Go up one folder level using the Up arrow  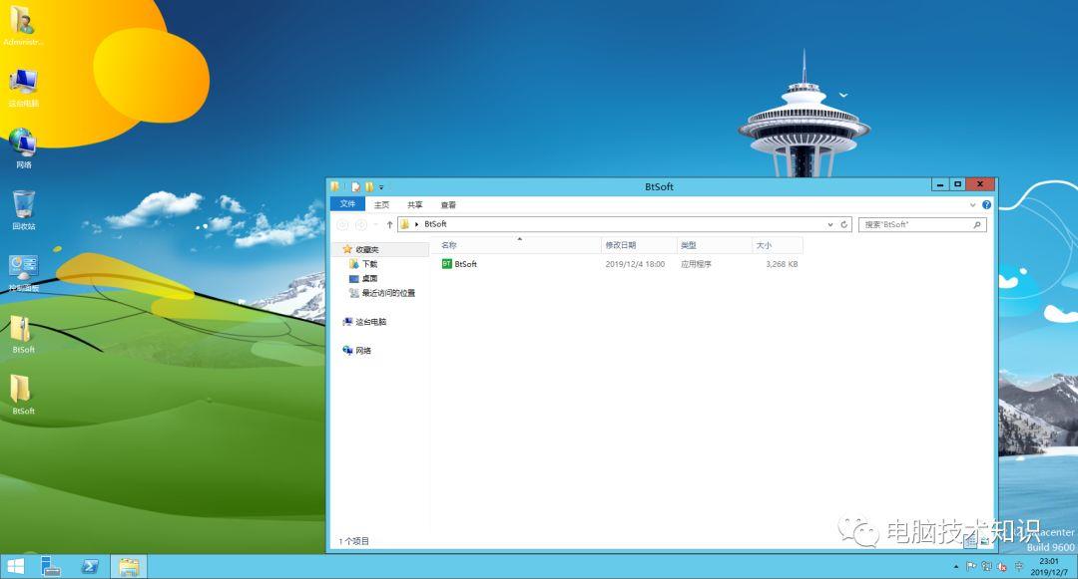[x=390, y=224]
